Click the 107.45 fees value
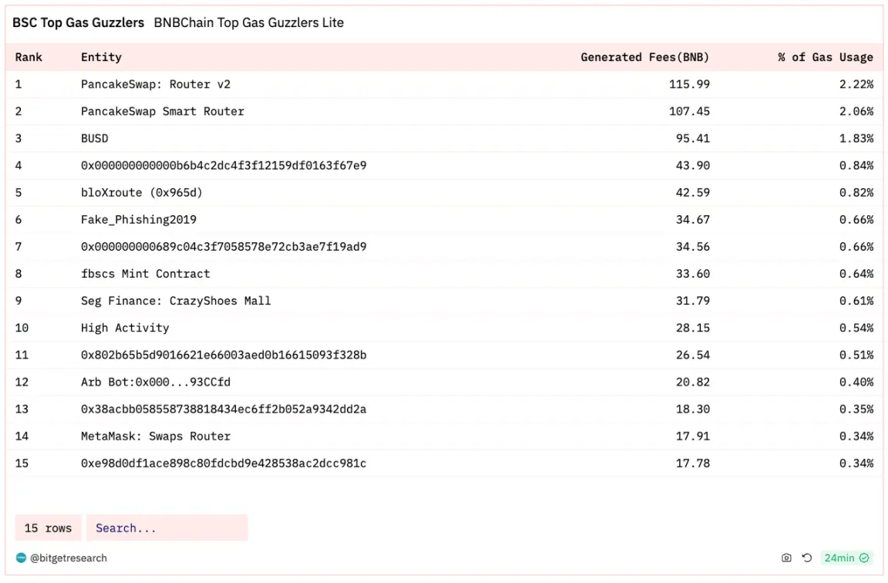The image size is (888, 583). point(689,112)
